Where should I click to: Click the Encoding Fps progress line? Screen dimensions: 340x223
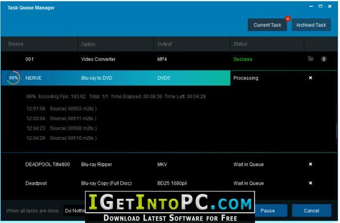(116, 97)
